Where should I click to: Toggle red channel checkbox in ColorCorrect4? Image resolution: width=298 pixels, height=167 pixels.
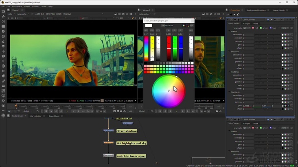click(x=253, y=128)
